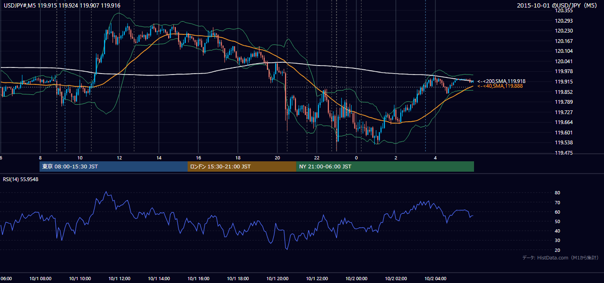Click RSI scale value 80
Viewport: 604px width, 283px height.
point(558,193)
